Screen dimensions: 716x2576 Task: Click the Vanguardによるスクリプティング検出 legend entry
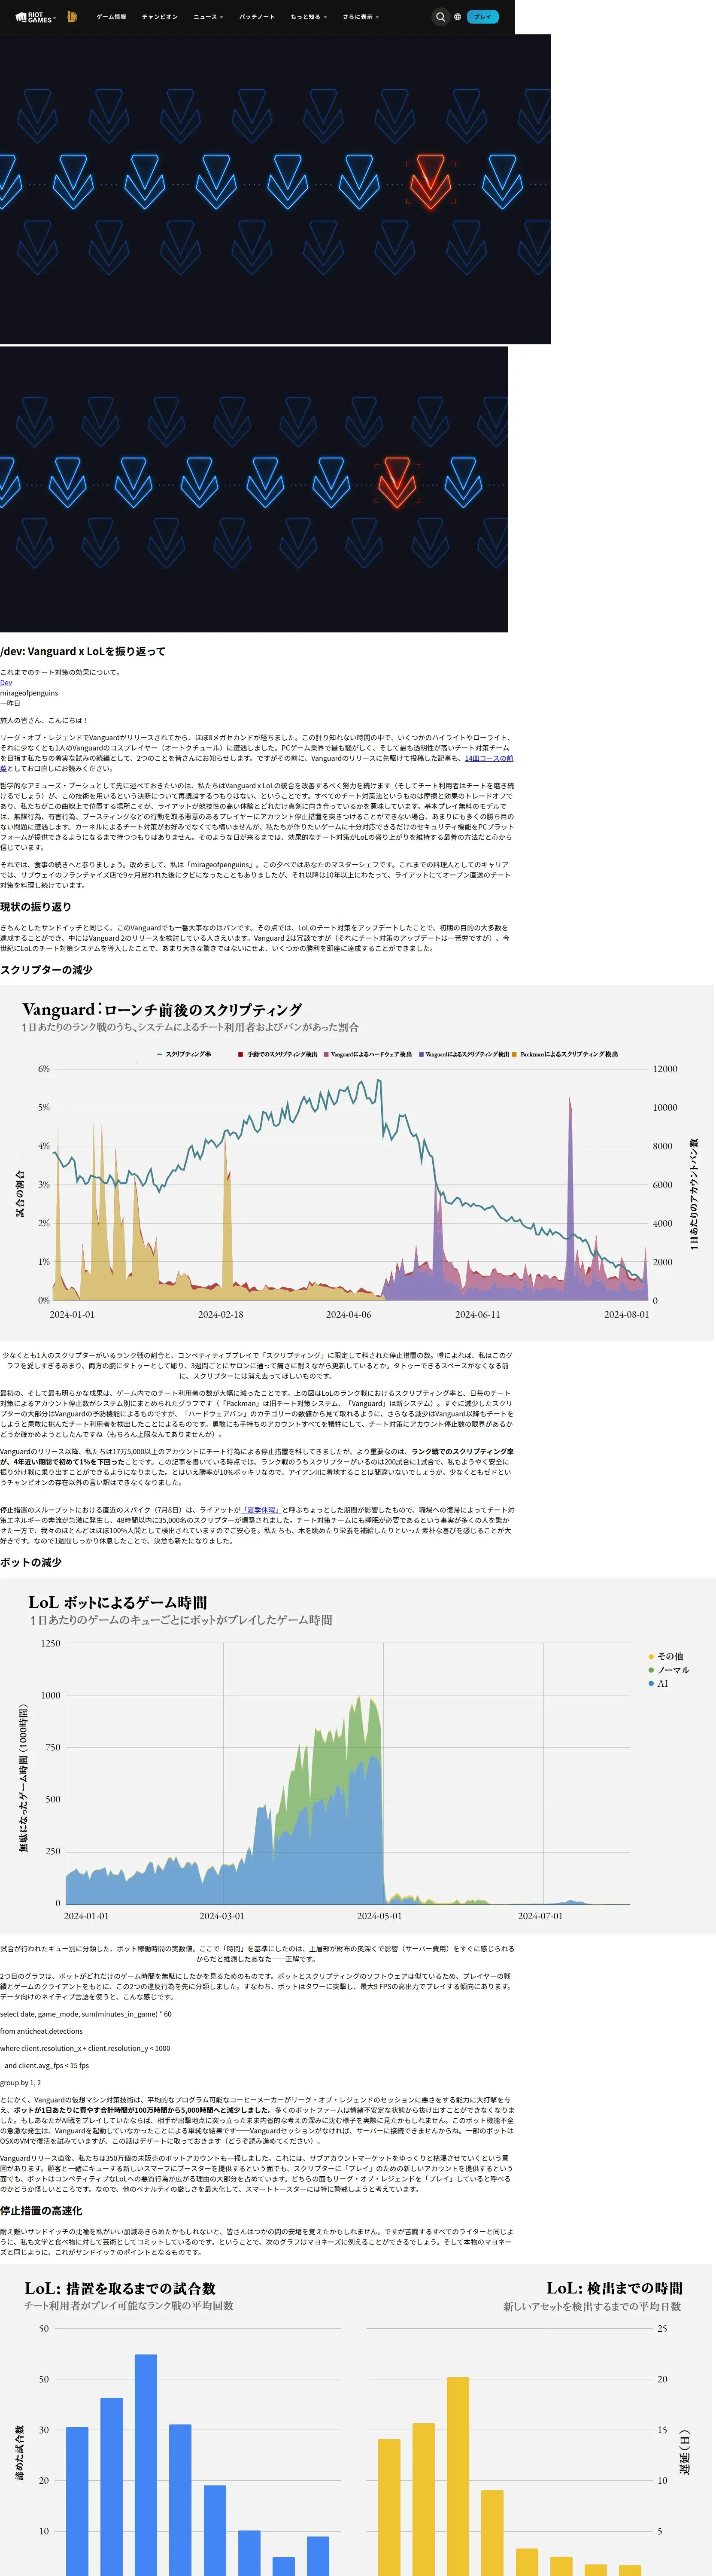[x=464, y=1054]
